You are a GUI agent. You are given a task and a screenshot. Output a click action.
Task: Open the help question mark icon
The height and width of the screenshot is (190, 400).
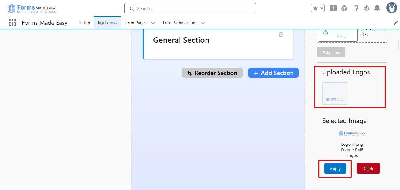click(356, 8)
